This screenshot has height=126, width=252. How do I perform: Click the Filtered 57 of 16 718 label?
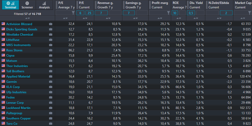28,14
